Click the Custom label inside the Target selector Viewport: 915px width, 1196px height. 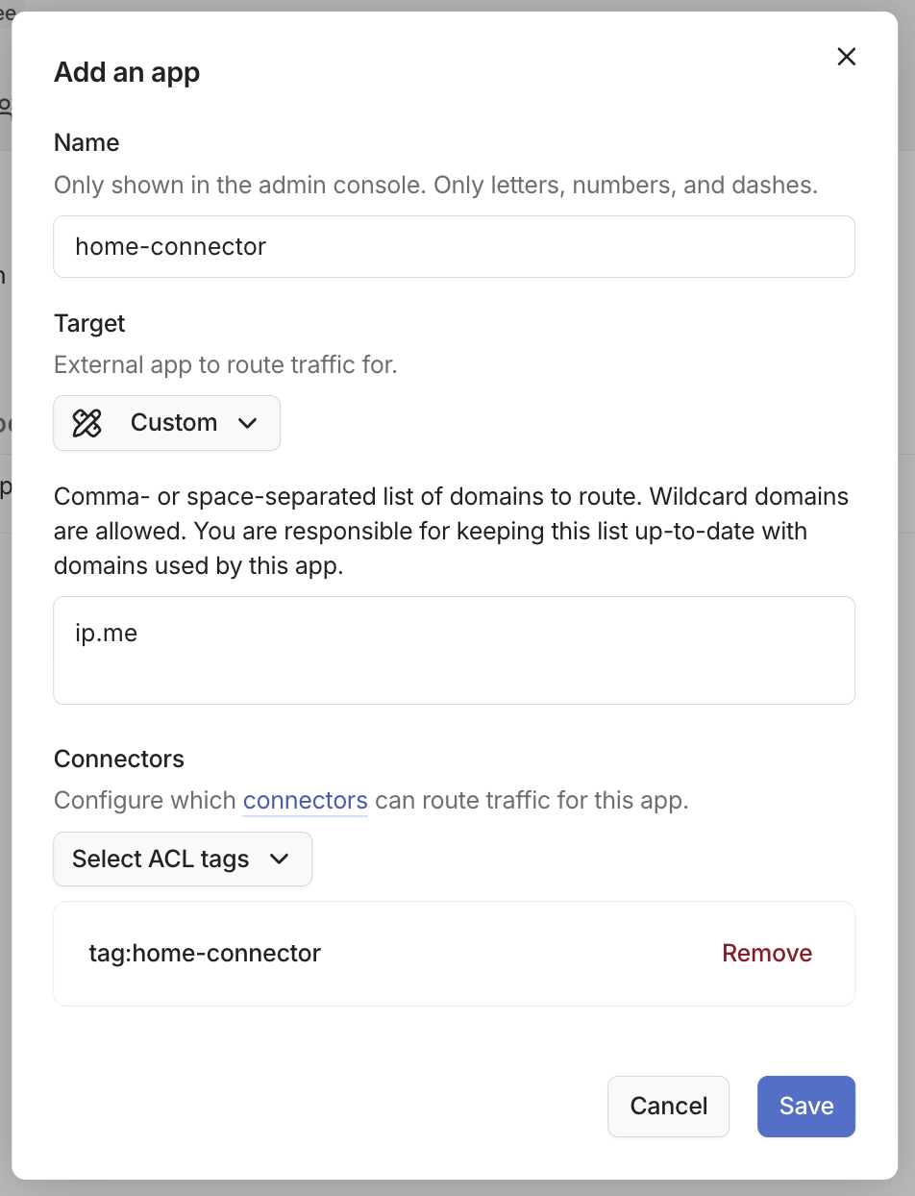[x=173, y=423]
